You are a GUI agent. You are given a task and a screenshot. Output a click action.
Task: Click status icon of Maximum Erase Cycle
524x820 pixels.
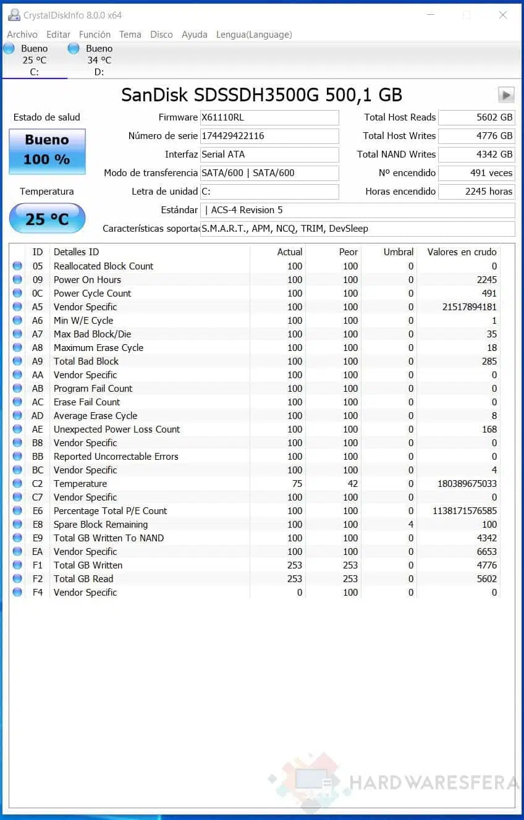coord(17,348)
